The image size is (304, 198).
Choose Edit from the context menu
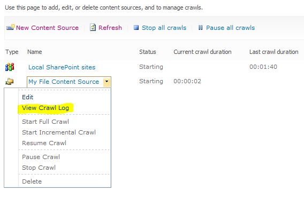click(x=27, y=97)
